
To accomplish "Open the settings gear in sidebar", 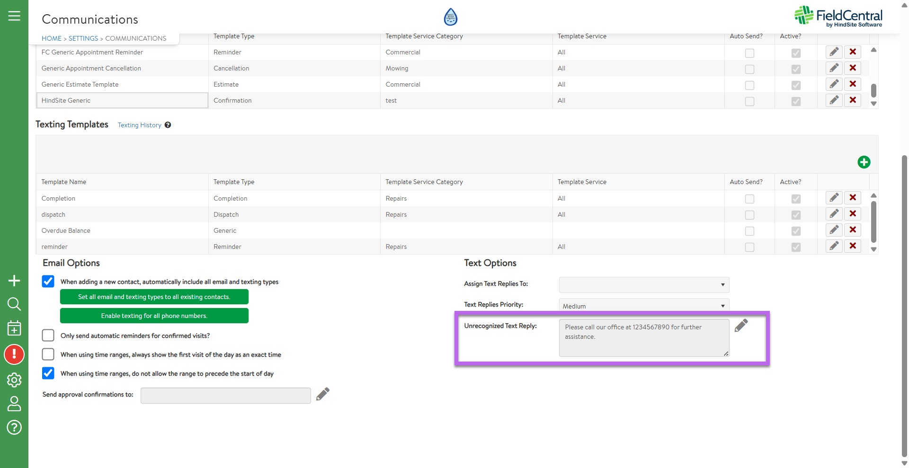I will pos(14,380).
